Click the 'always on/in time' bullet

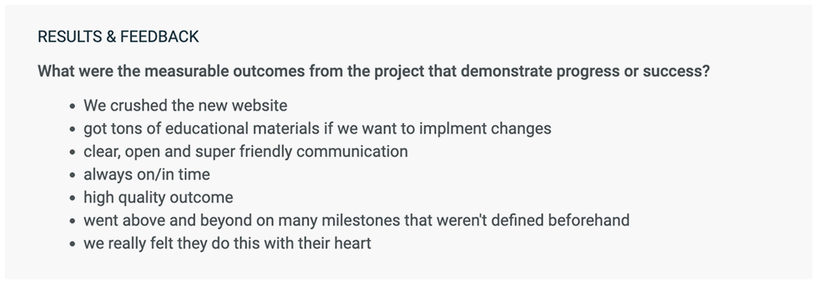tap(146, 175)
